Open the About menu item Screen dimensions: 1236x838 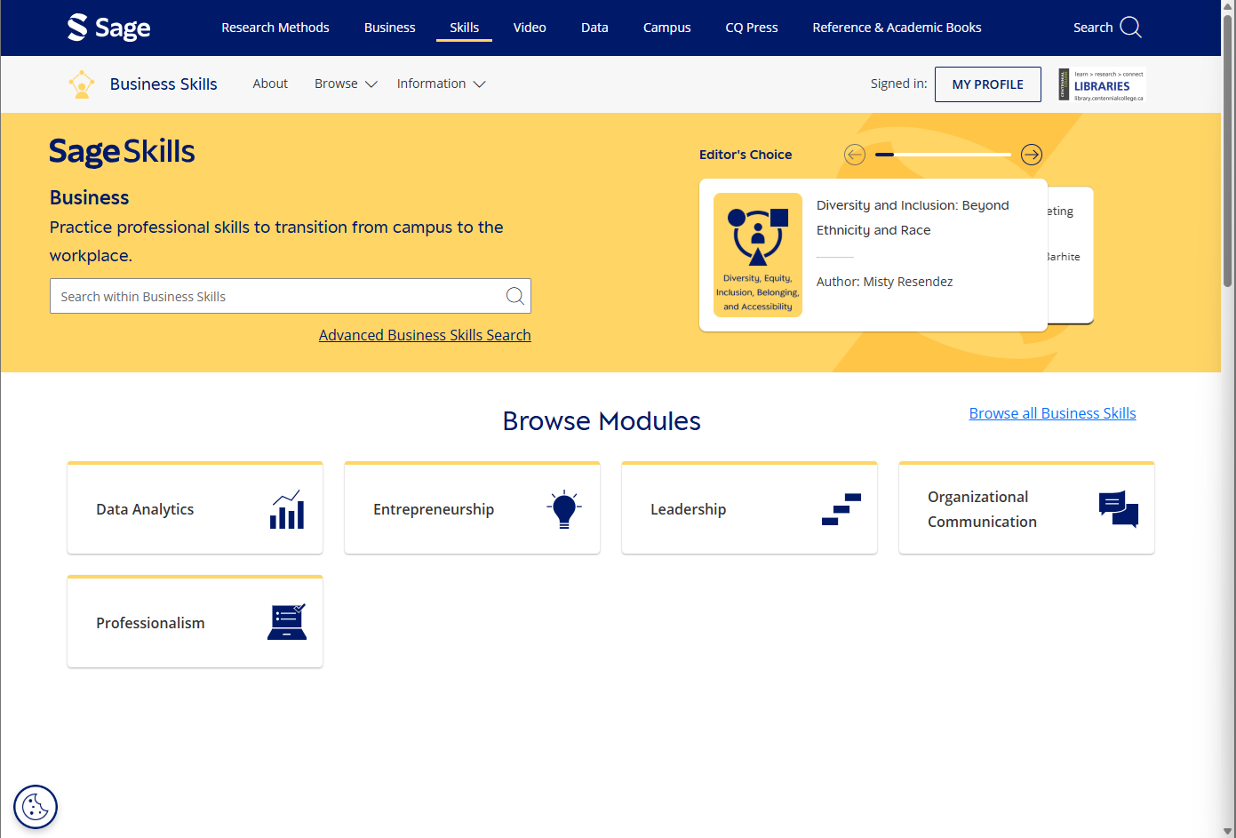[x=270, y=84]
